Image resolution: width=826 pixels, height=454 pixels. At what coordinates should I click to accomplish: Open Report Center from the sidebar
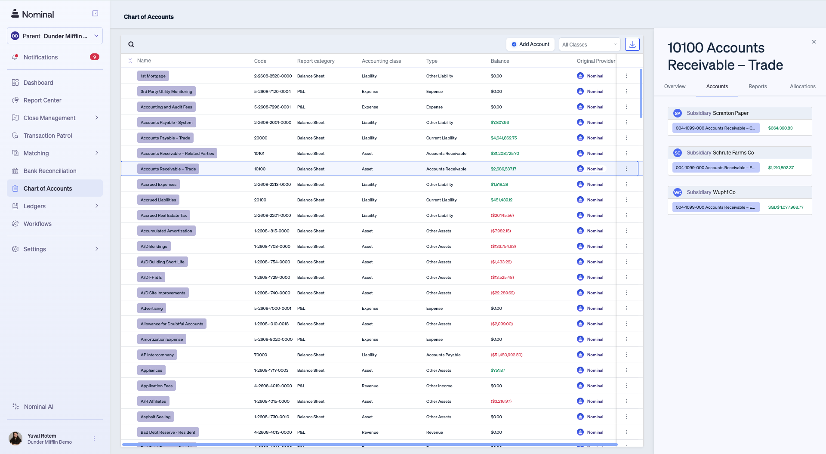pos(42,100)
